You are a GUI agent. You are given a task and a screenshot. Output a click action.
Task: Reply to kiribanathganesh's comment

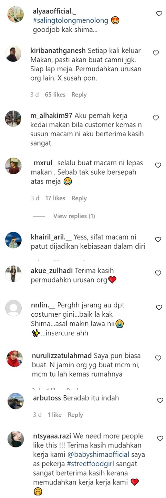pos(79,94)
